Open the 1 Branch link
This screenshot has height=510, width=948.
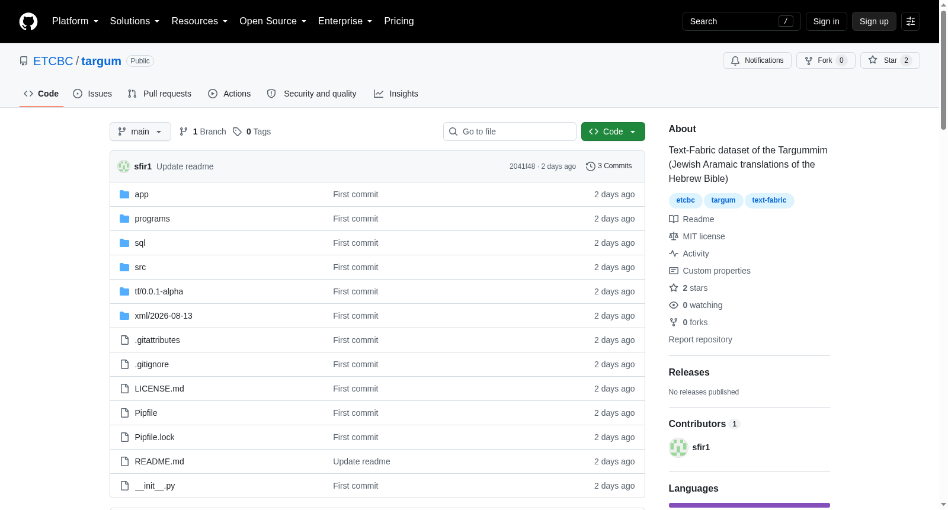coord(203,131)
